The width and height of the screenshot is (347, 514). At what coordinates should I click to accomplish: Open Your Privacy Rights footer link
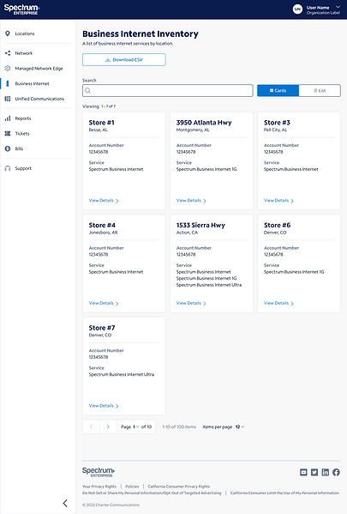pos(99,487)
